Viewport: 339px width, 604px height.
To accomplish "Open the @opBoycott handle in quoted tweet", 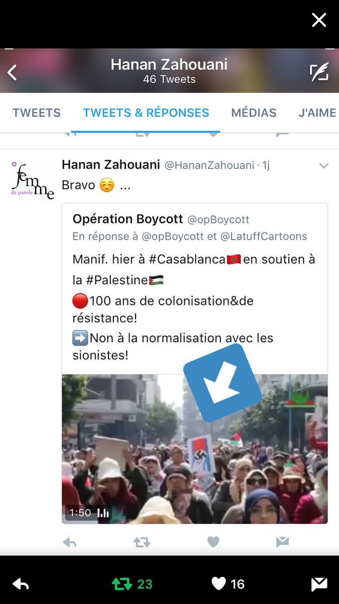I will pos(218,220).
